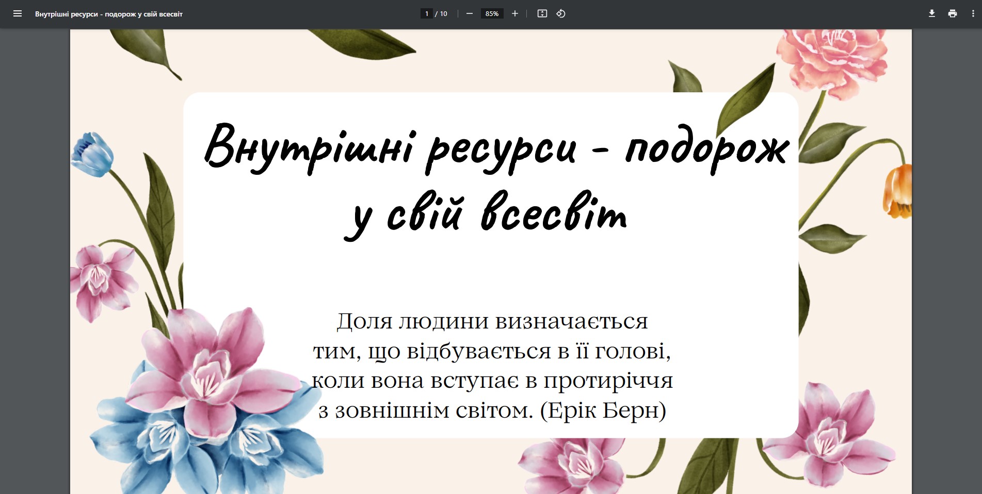Screen dimensions: 982x494
Task: Click the document title in the toolbar
Action: pyautogui.click(x=109, y=14)
